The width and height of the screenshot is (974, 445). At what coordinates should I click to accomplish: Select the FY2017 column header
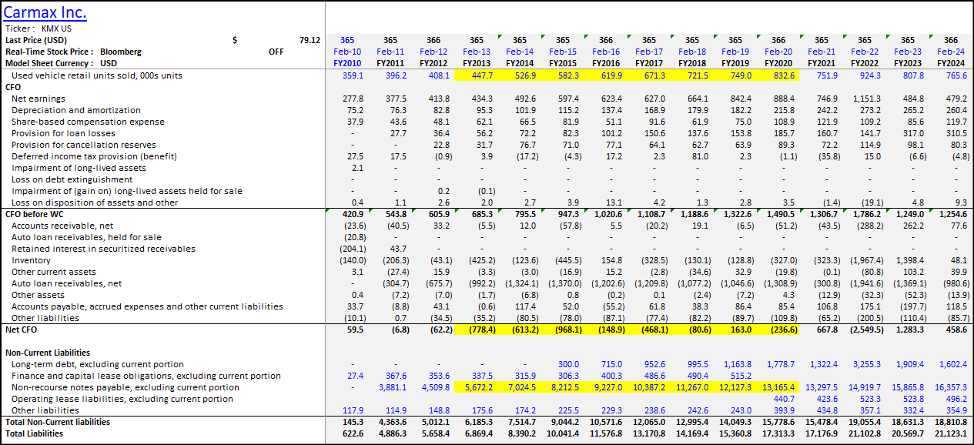pos(649,63)
